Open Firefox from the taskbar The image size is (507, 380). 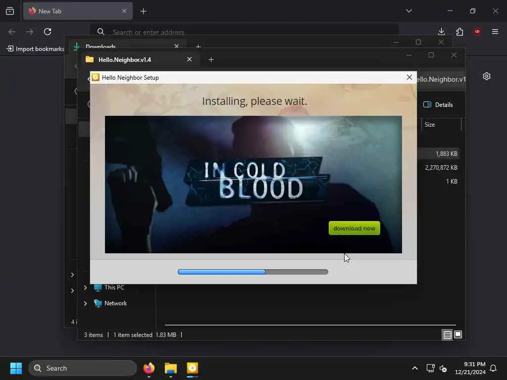[149, 368]
